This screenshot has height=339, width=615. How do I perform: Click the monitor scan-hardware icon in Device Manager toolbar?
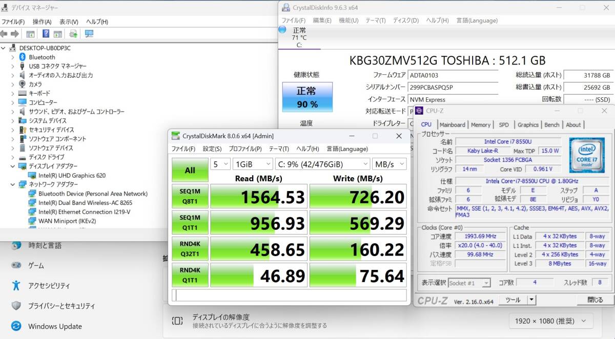pyautogui.click(x=89, y=34)
